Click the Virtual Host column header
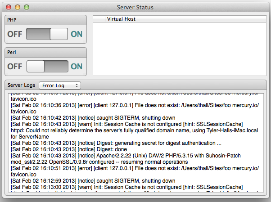 (185, 19)
